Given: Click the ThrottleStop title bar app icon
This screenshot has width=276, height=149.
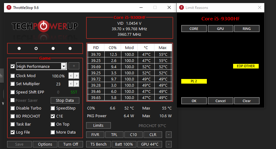Looking at the screenshot, I should [x=9, y=8].
